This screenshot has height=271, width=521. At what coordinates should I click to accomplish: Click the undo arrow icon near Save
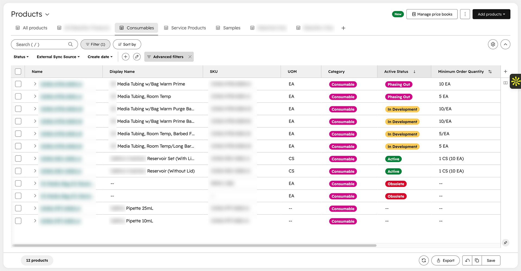click(467, 260)
